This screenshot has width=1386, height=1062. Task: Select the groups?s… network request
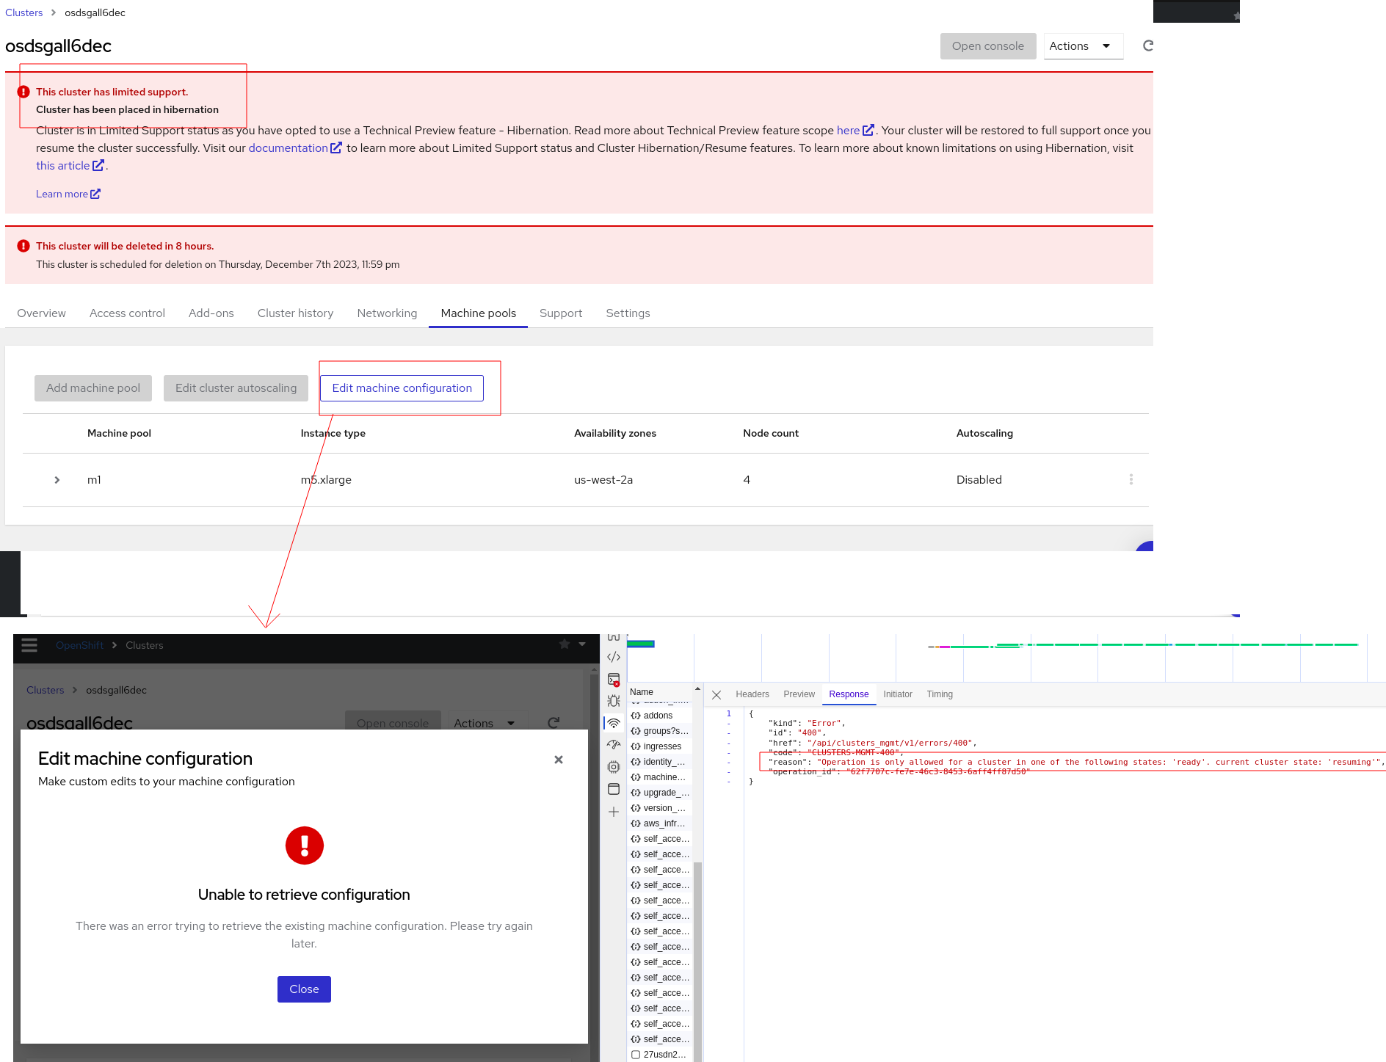click(x=658, y=731)
